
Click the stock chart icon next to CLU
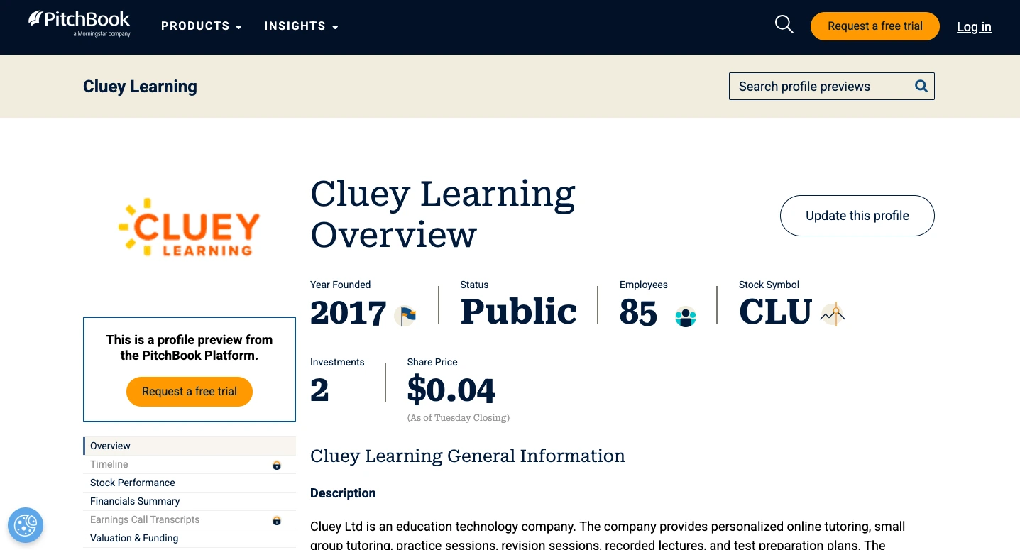click(832, 314)
